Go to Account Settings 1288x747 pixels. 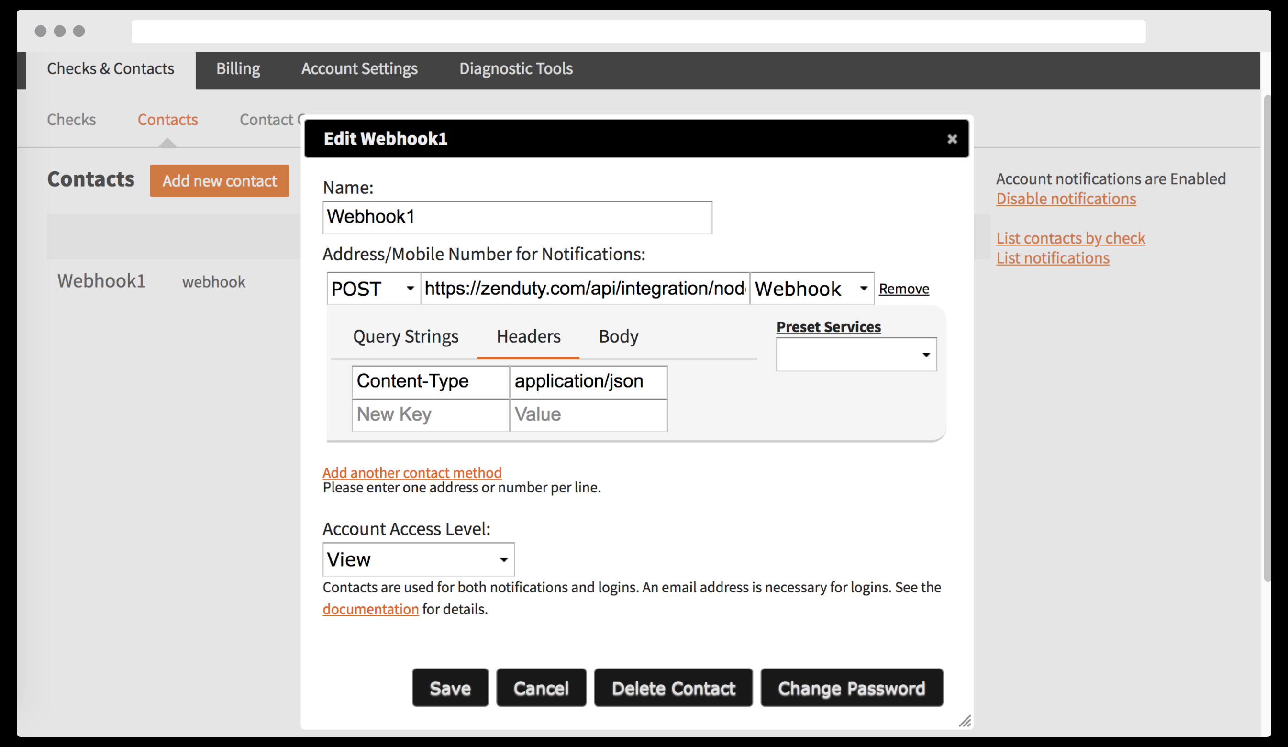point(359,68)
